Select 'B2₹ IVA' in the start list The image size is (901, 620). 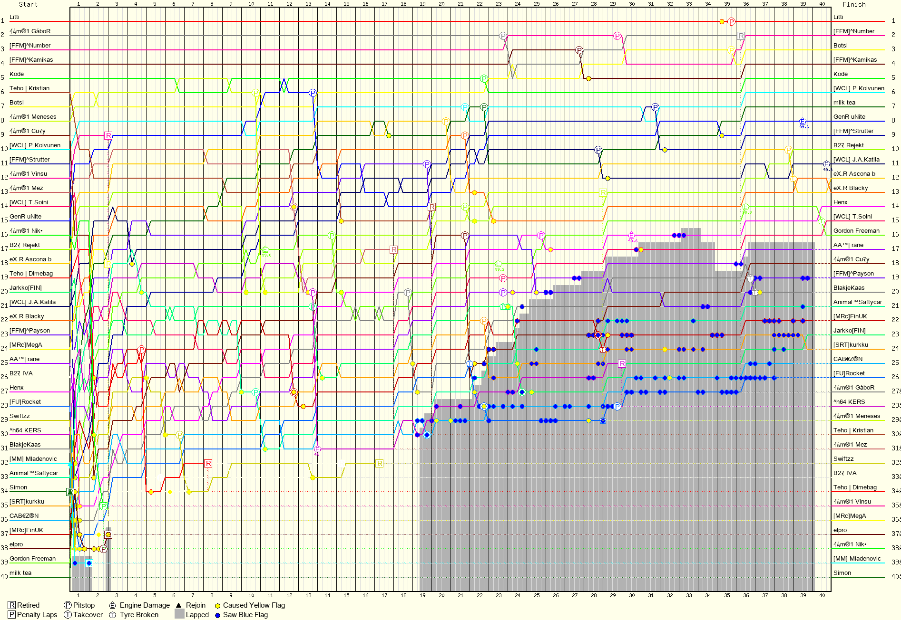pyautogui.click(x=21, y=373)
